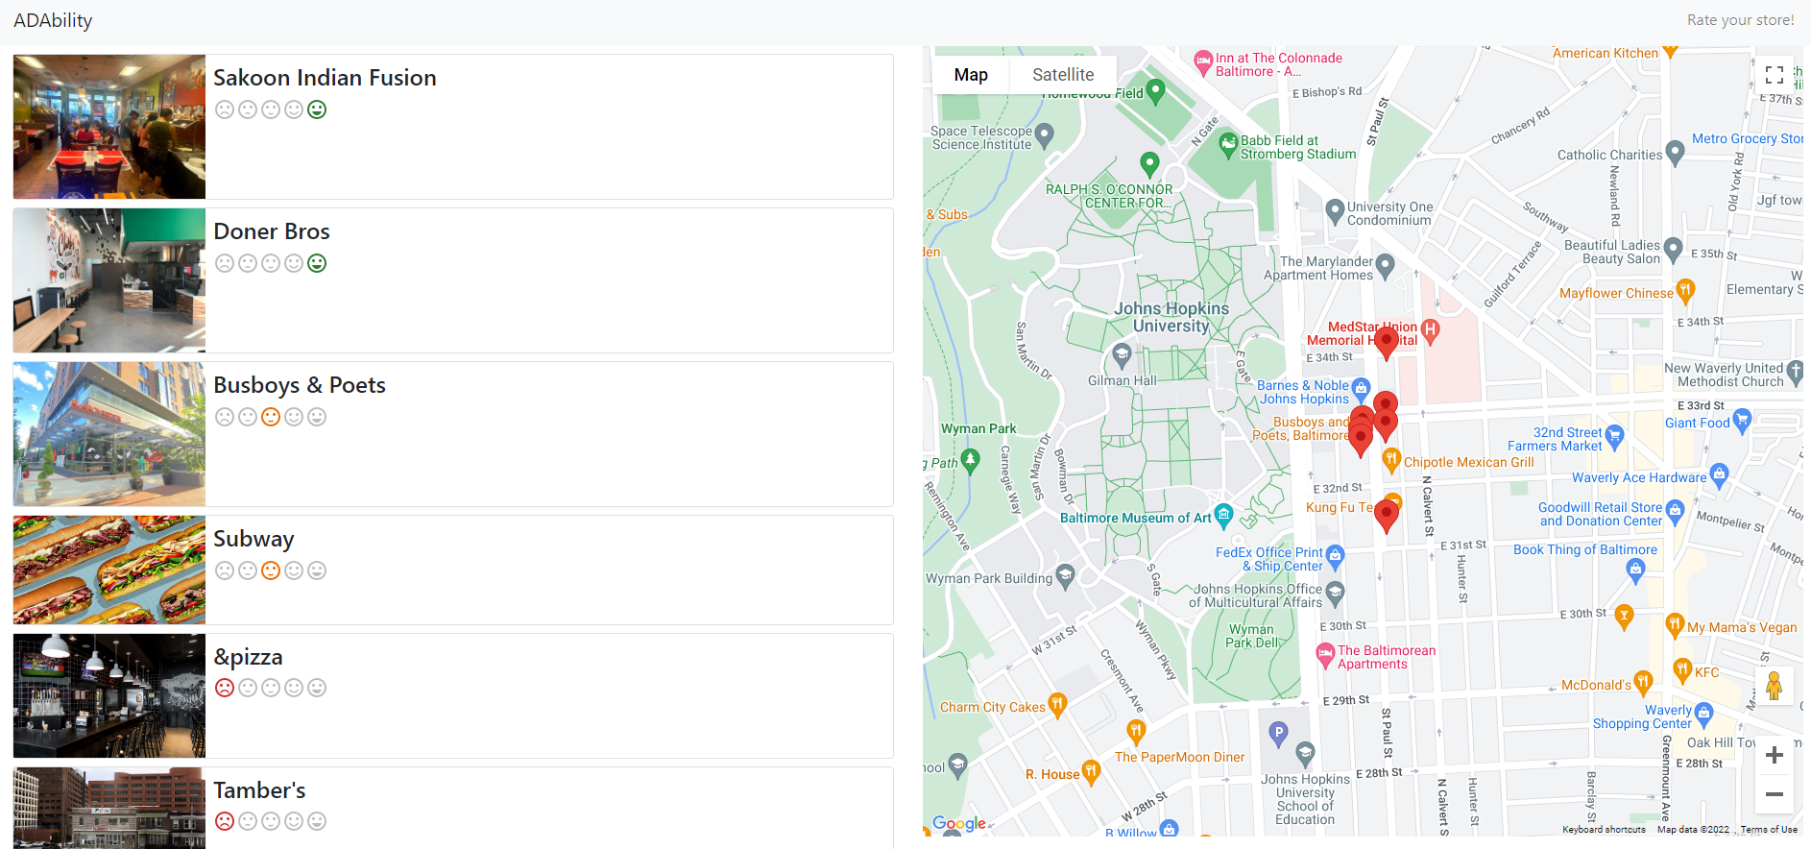The height and width of the screenshot is (849, 1811).
Task: Click the McDonald's restaurant pin
Action: (x=1643, y=684)
